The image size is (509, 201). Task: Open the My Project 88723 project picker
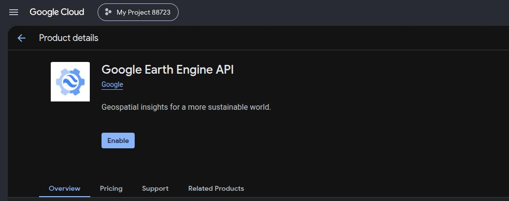[x=138, y=12]
